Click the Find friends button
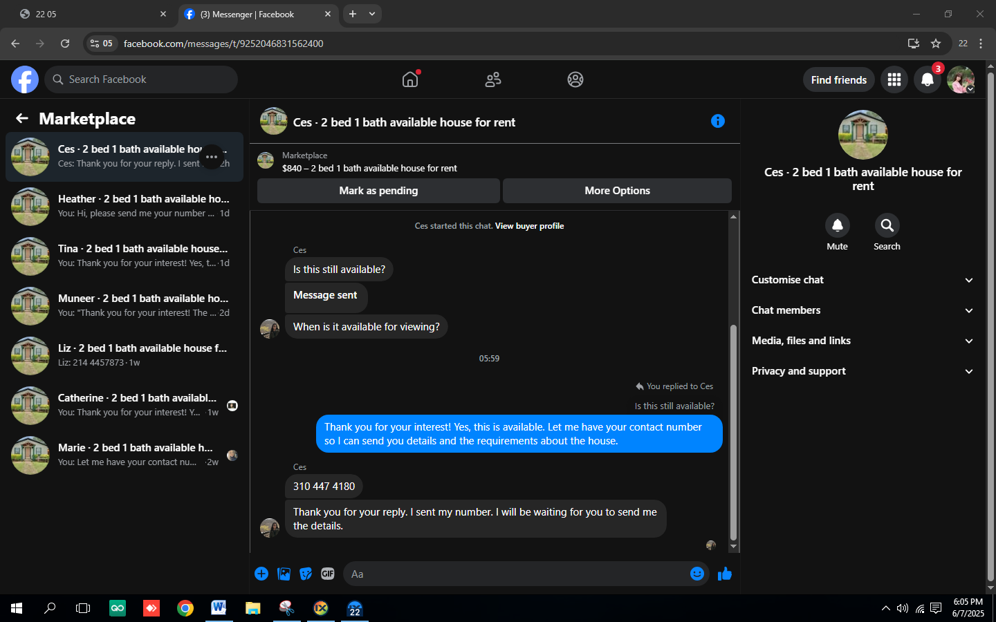 click(x=839, y=79)
